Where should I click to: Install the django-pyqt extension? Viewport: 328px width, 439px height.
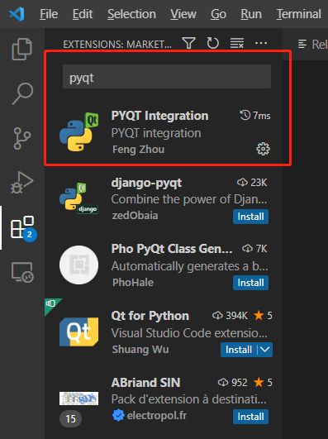[x=250, y=217]
